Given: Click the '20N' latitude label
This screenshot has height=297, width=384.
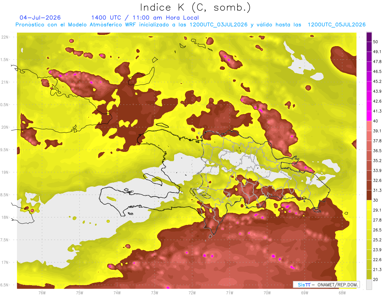Looking at the screenshot, I should coord(5,127).
